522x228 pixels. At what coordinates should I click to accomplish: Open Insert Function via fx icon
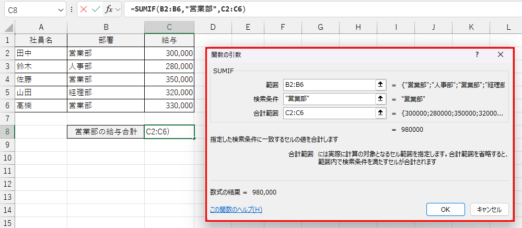pos(109,9)
